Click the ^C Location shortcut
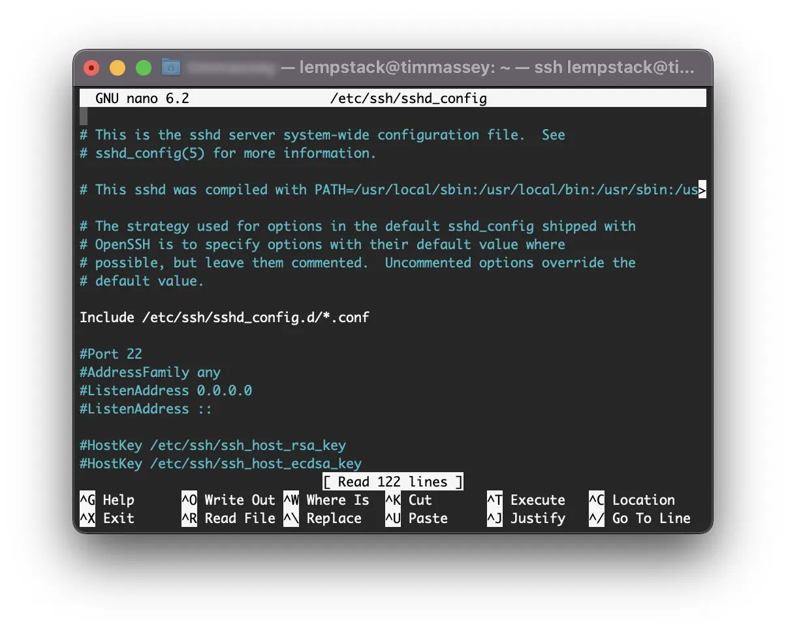The height and width of the screenshot is (630, 786). (632, 500)
